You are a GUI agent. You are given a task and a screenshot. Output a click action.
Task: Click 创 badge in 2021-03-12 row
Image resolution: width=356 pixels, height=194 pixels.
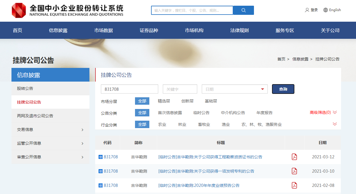(101, 157)
